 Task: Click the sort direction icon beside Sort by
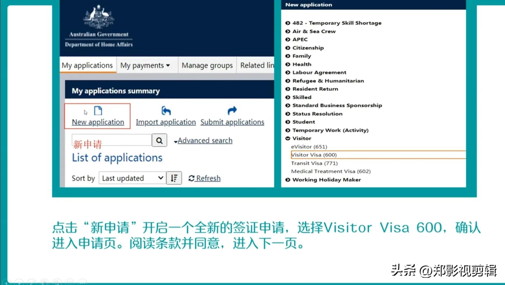174,178
